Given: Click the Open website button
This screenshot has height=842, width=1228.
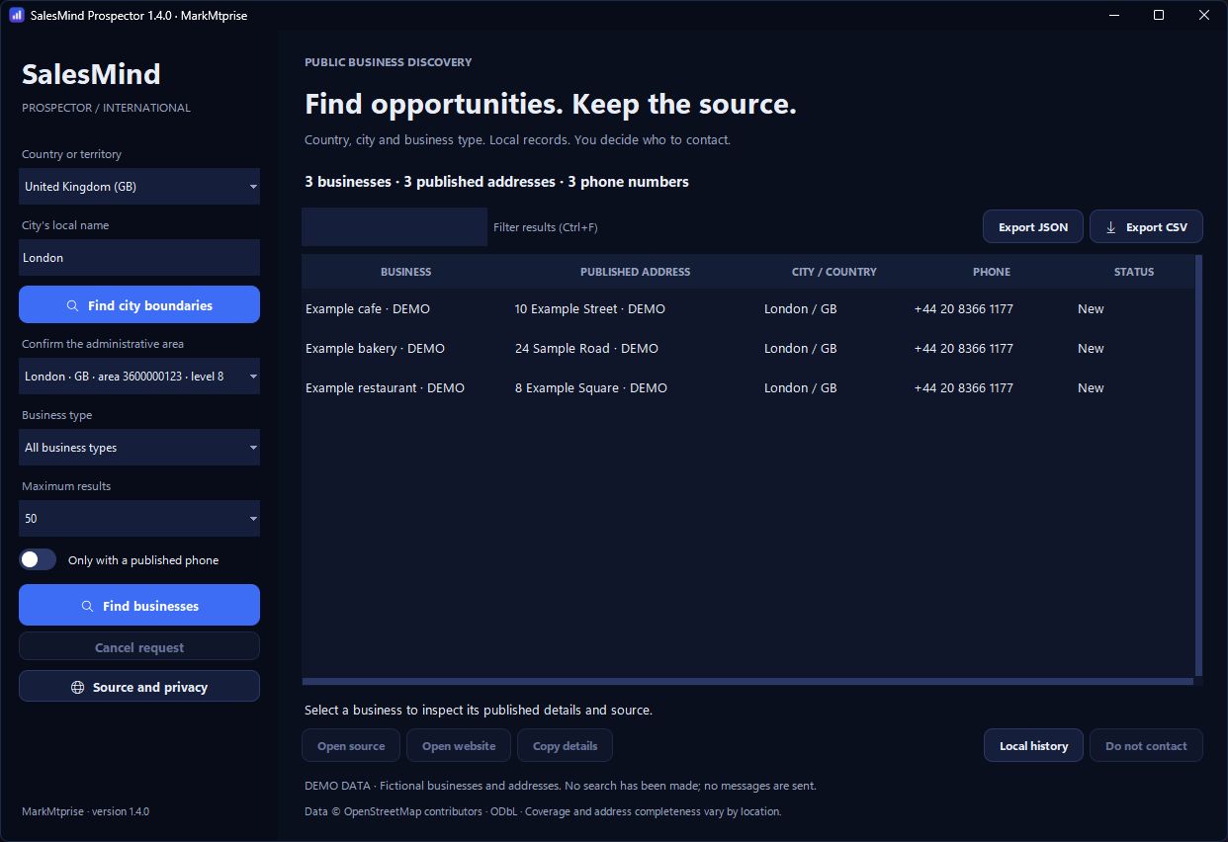Looking at the screenshot, I should (x=459, y=745).
